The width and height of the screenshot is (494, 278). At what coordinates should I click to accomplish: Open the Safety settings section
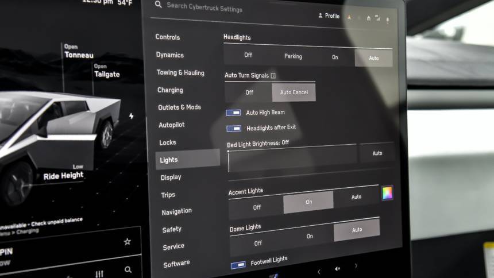pos(172,229)
